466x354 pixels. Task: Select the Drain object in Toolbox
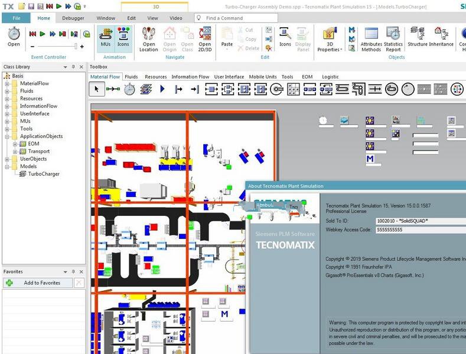click(195, 89)
